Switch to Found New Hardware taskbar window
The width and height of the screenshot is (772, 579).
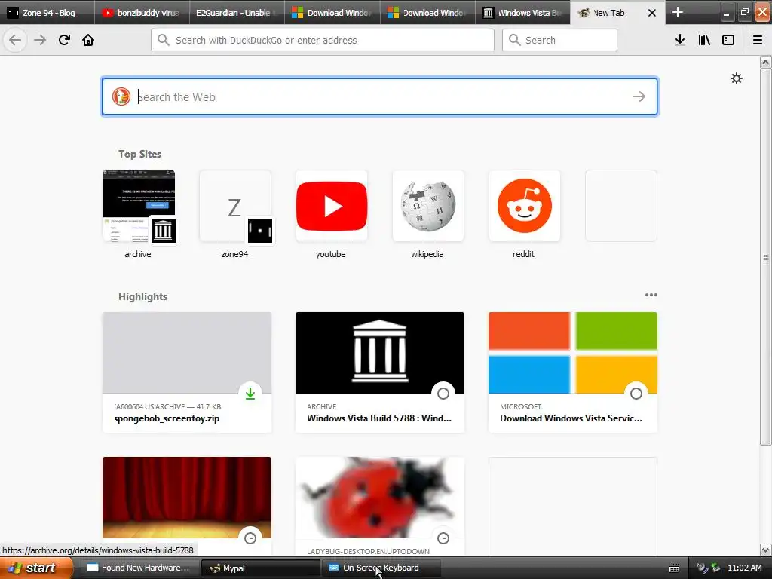(x=139, y=568)
